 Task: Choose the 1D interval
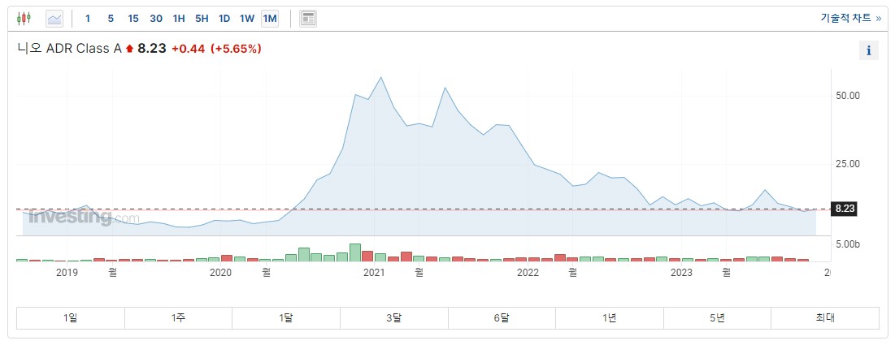(x=224, y=18)
